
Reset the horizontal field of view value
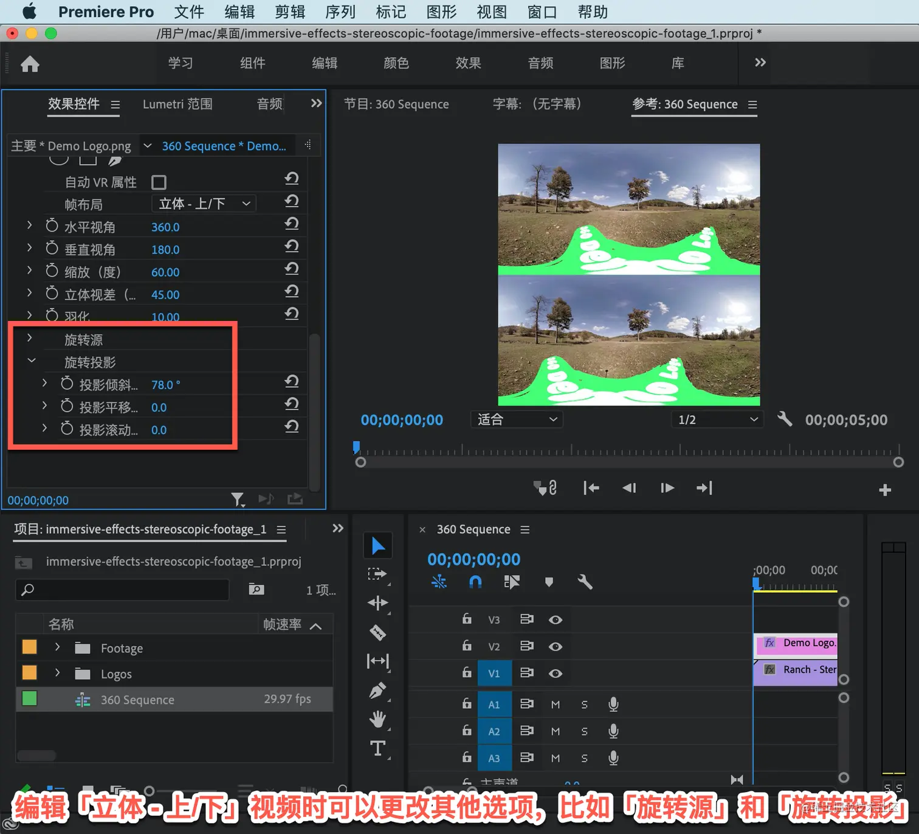[292, 224]
